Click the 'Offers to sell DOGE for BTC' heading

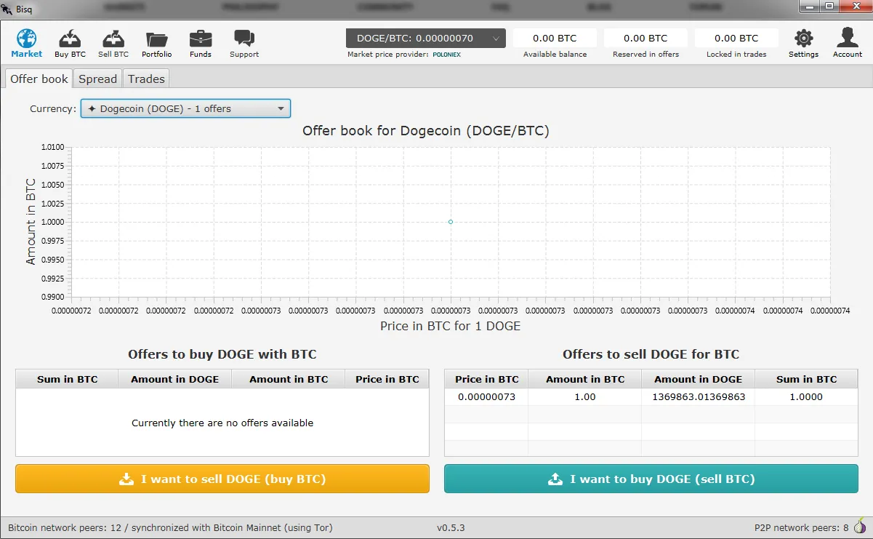(x=651, y=354)
